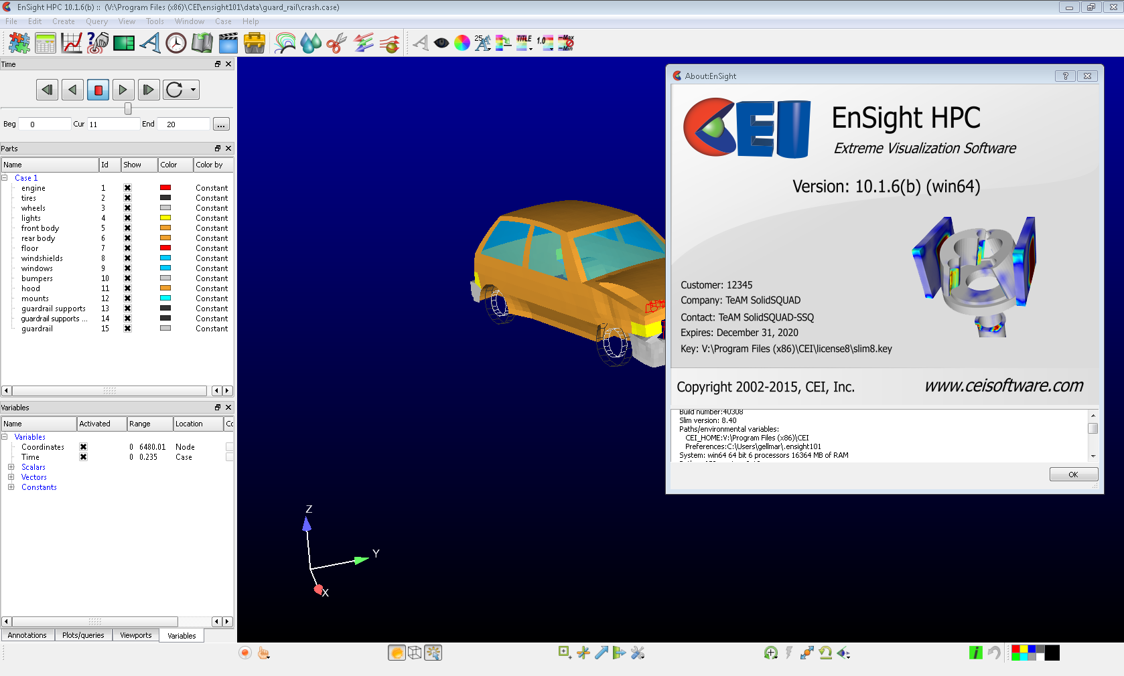Click the Beg time input field

[44, 124]
